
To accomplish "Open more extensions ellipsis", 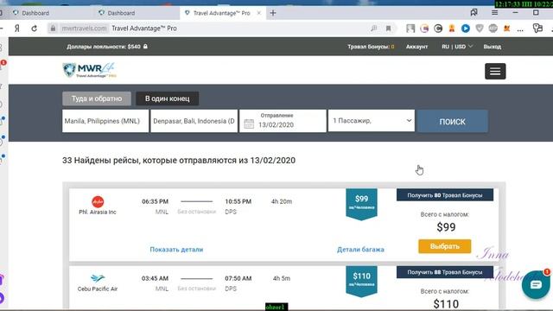I will click(x=520, y=29).
